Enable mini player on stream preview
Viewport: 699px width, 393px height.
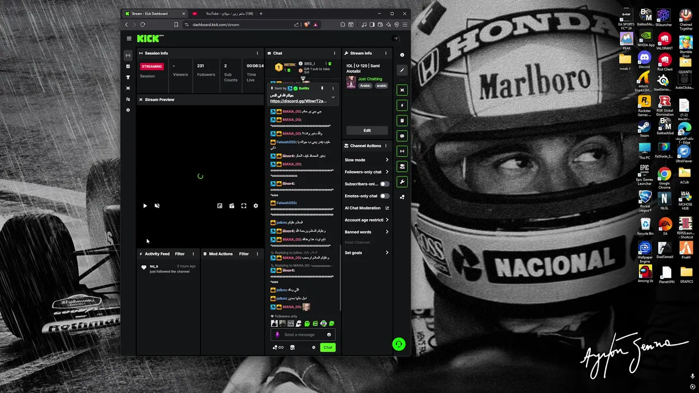220,206
